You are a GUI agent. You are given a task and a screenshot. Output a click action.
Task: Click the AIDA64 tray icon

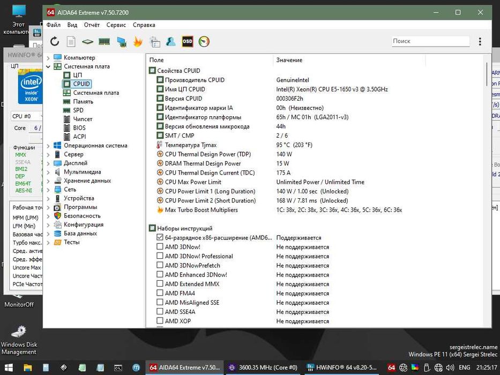coord(392,367)
